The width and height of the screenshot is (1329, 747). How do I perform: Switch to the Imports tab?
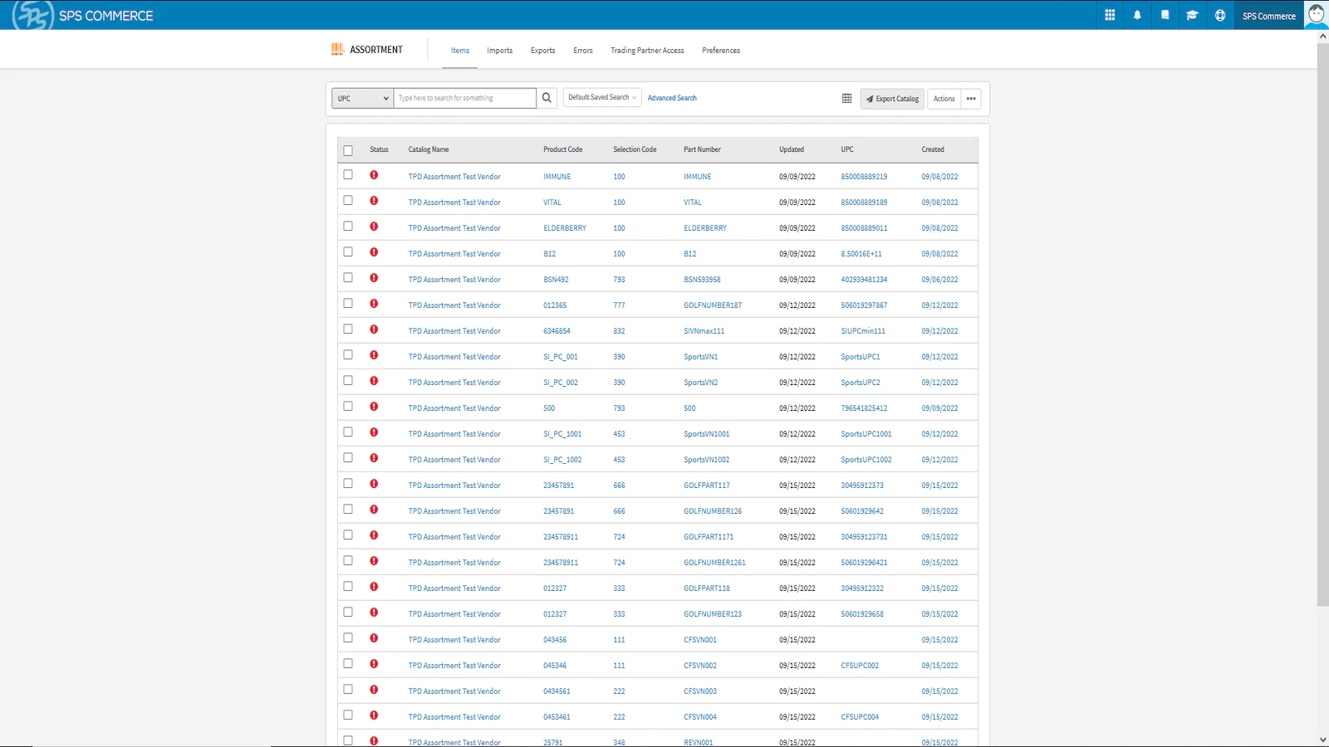[499, 51]
